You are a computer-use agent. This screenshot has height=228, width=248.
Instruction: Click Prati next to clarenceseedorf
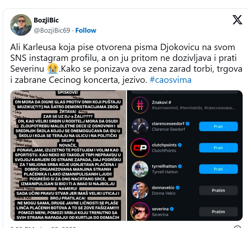[218, 126]
